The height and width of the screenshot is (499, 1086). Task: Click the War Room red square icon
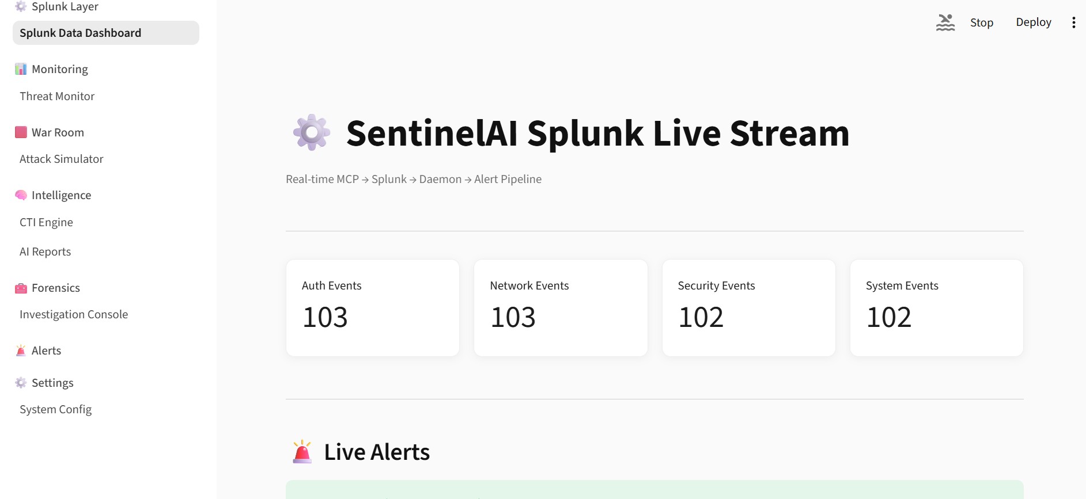[x=21, y=132]
